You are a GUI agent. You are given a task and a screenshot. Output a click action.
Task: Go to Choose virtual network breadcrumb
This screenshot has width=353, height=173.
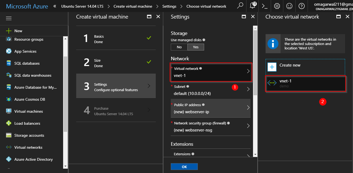pos(206,6)
